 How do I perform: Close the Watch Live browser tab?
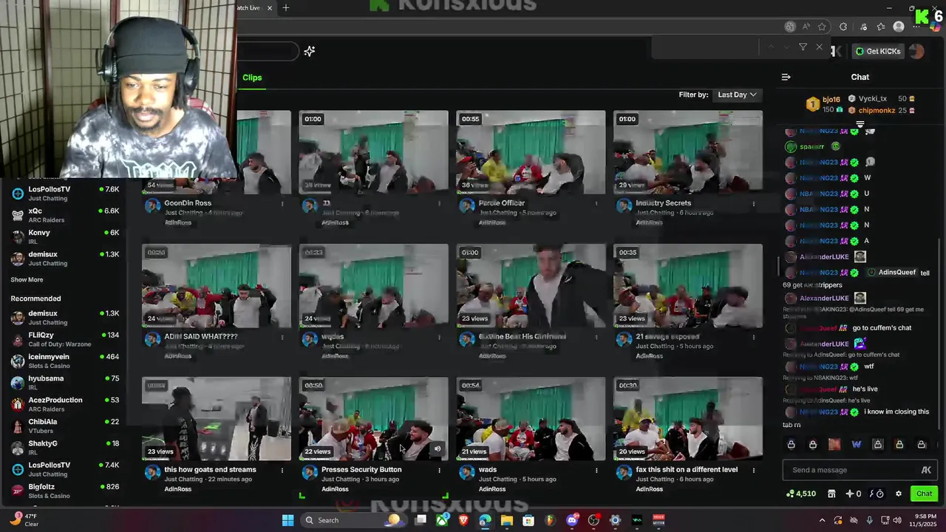pos(270,8)
